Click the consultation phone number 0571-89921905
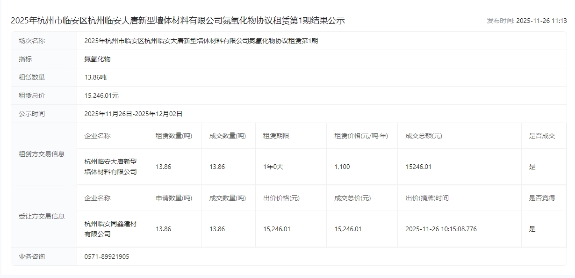575x278 pixels. (107, 256)
